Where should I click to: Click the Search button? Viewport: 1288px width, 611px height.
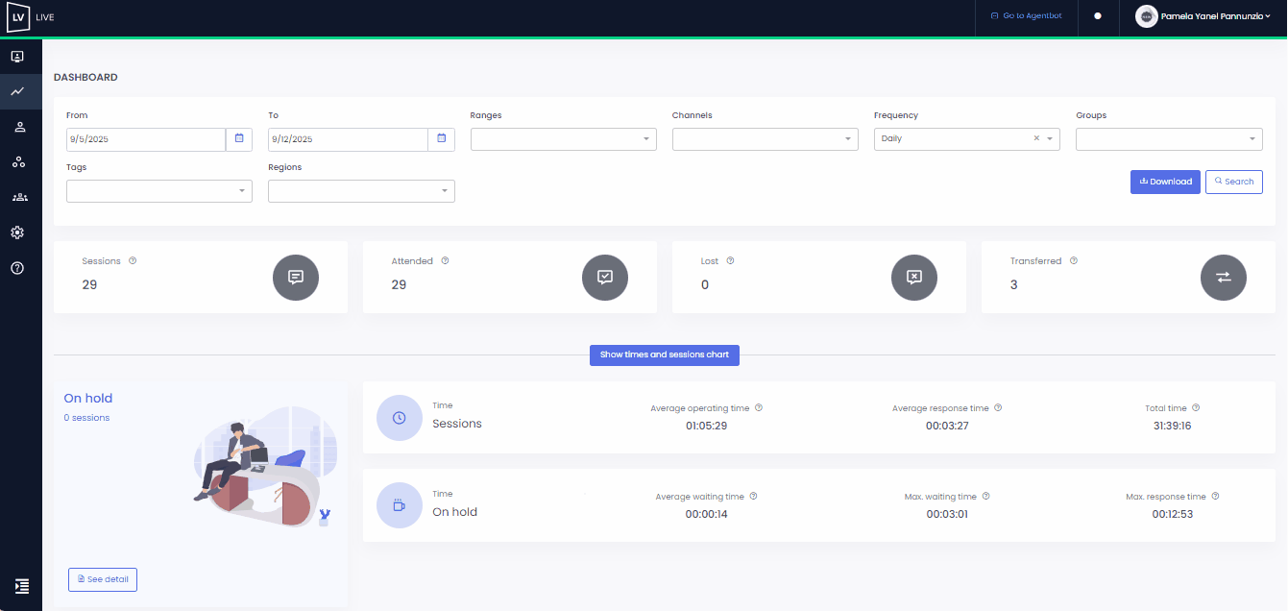[x=1234, y=182]
